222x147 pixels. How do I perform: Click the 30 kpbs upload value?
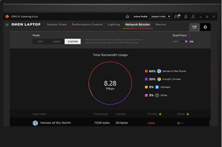tap(122, 123)
